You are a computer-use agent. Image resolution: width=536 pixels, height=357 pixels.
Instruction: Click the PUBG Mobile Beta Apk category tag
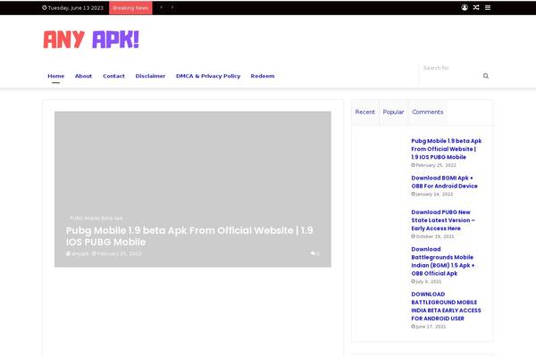pos(96,218)
